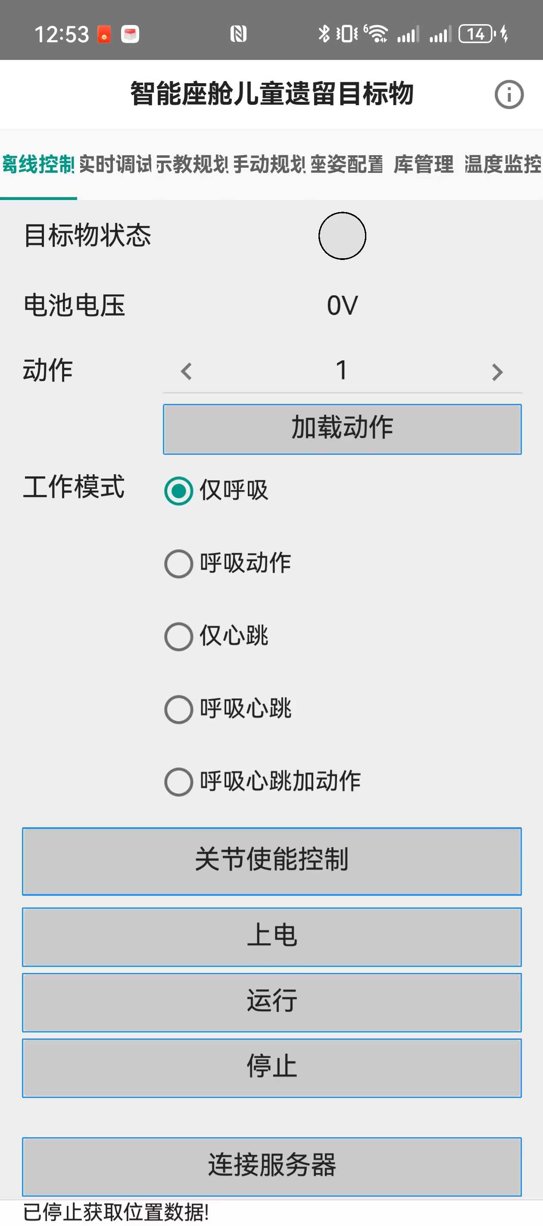Select the 仅呼吸 work mode
The image size is (543, 1226).
pos(178,490)
